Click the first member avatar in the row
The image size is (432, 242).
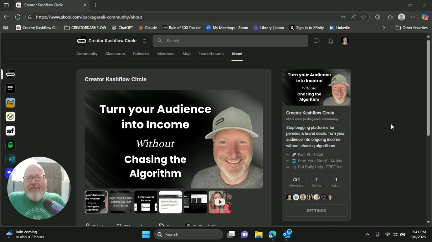click(x=289, y=197)
